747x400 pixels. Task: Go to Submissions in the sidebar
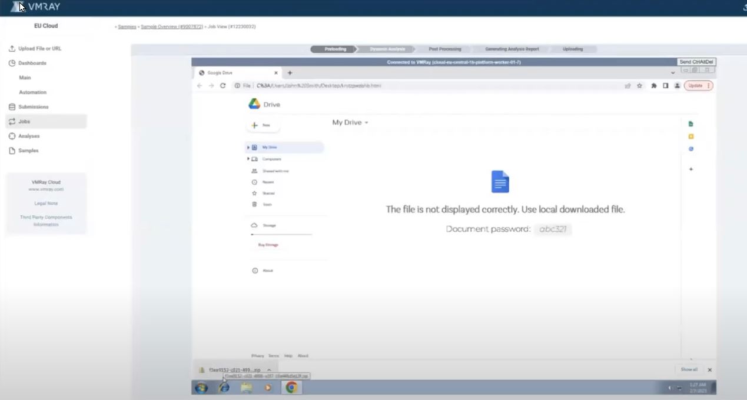point(34,107)
